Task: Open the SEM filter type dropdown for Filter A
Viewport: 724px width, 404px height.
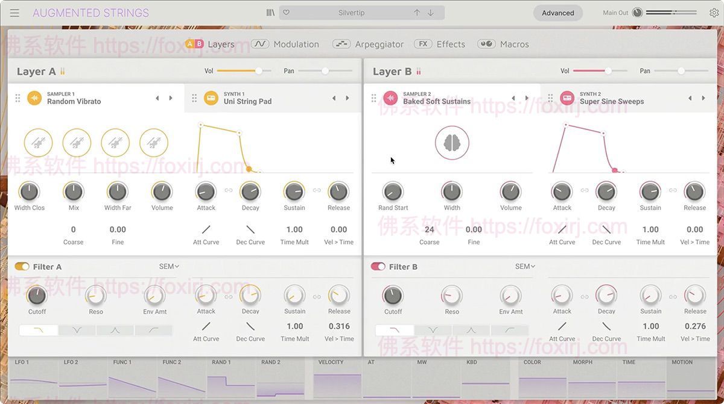Action: click(x=168, y=266)
